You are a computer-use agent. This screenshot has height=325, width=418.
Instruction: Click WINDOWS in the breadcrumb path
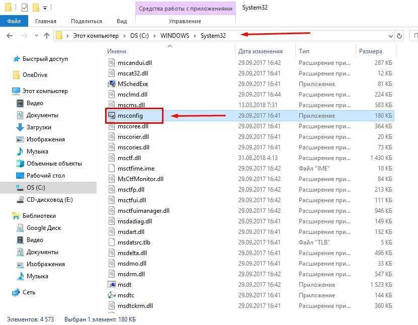click(x=175, y=36)
